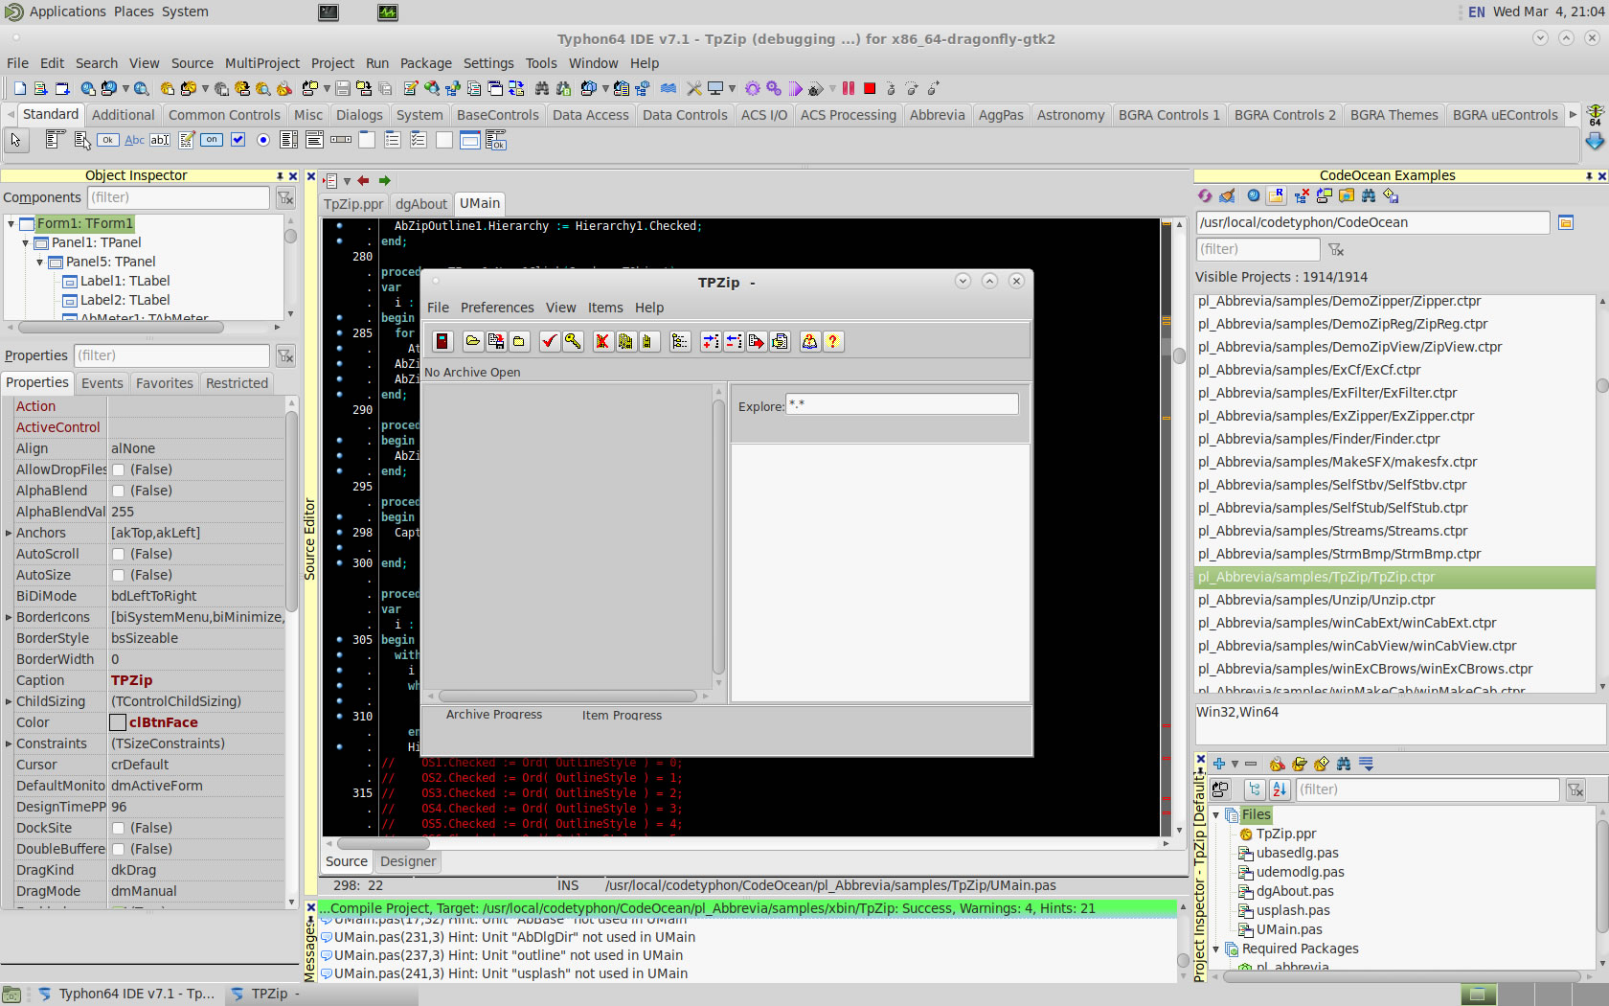Select the TRadioButton component in Standard palette
This screenshot has height=1006, width=1609.
point(263,140)
